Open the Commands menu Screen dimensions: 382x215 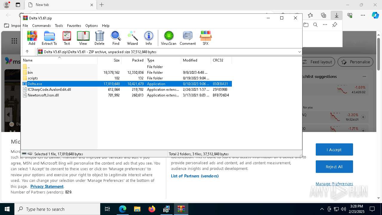point(41,26)
